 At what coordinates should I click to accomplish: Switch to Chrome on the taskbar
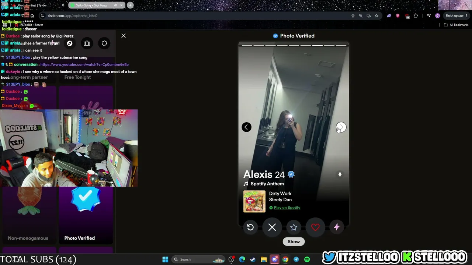point(285,259)
